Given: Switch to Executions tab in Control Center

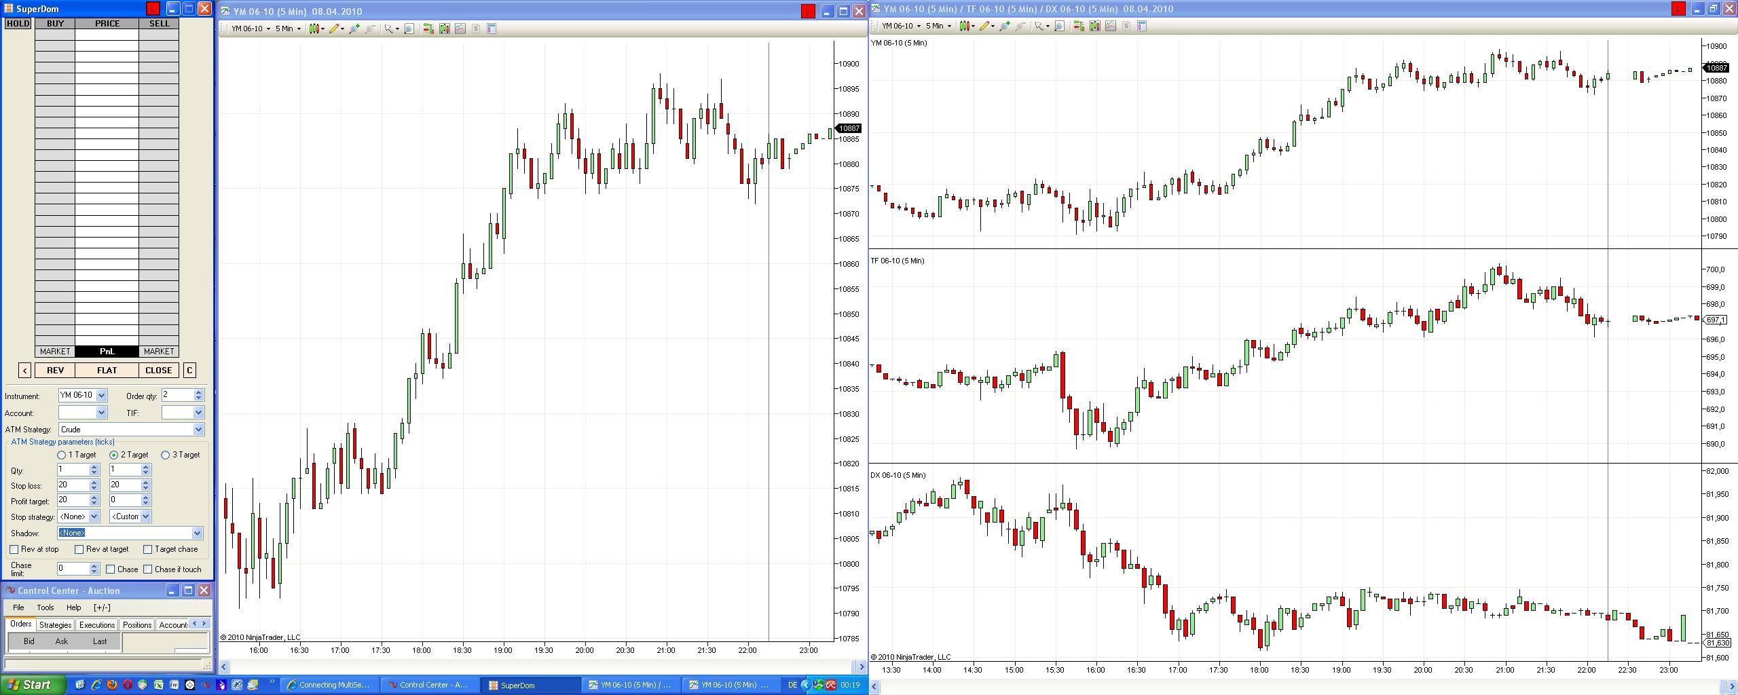Looking at the screenshot, I should pyautogui.click(x=97, y=625).
